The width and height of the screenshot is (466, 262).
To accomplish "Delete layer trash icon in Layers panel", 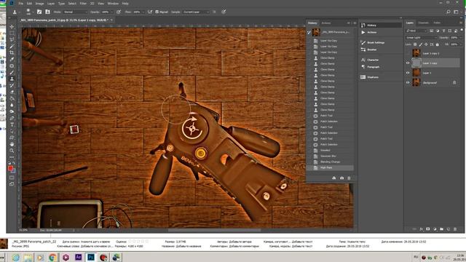I will click(455, 229).
